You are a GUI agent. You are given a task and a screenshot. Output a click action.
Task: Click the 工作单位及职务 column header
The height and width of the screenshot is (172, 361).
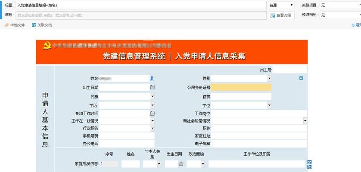pos(257,154)
